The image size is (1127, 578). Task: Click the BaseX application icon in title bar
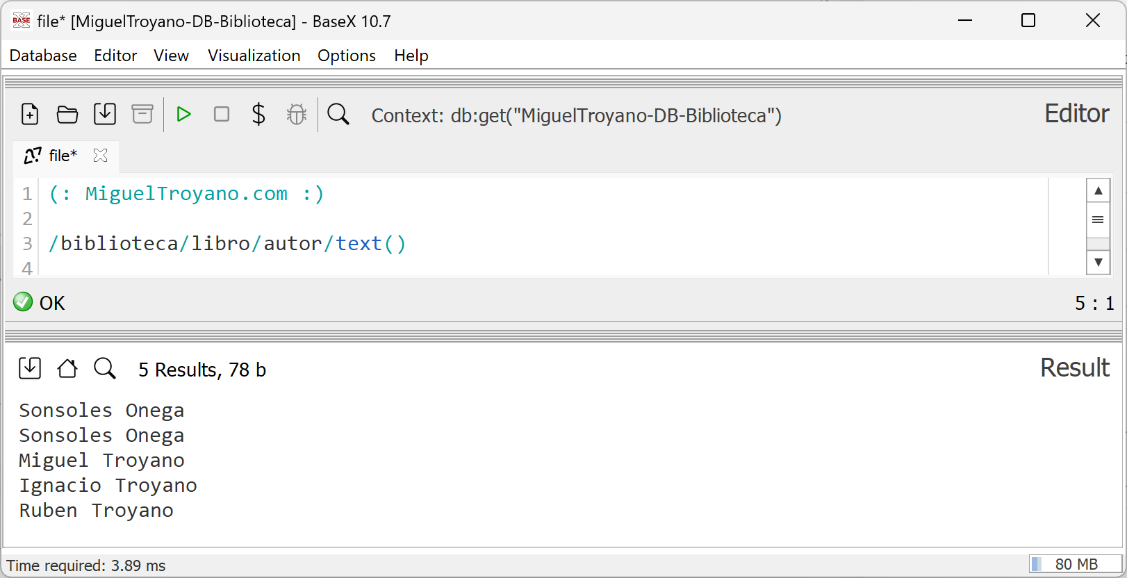coord(22,21)
